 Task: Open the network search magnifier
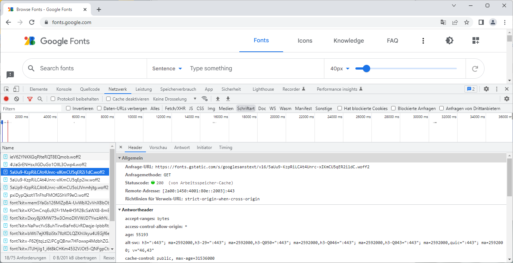click(x=40, y=99)
